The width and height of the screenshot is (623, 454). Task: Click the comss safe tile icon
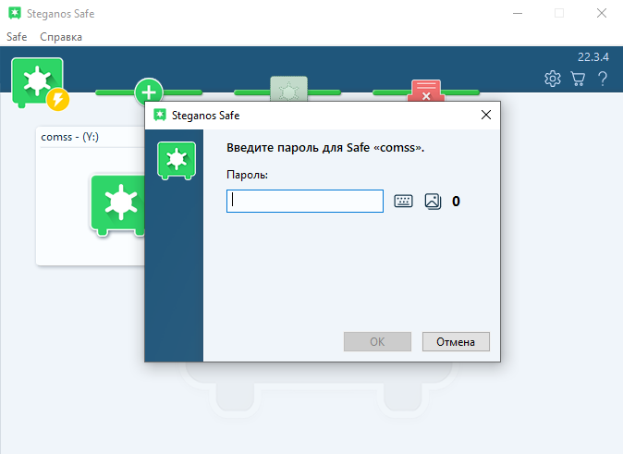coord(118,206)
